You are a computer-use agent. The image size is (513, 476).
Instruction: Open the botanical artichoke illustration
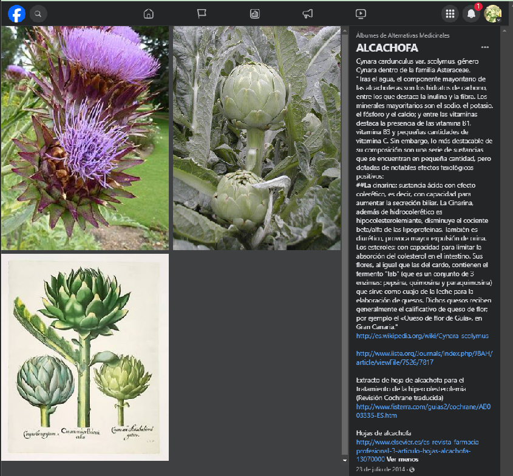(85, 357)
